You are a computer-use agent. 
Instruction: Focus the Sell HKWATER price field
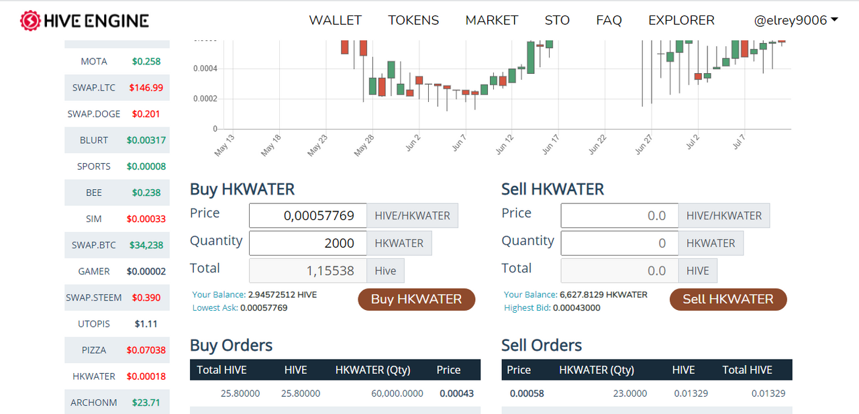click(x=619, y=216)
